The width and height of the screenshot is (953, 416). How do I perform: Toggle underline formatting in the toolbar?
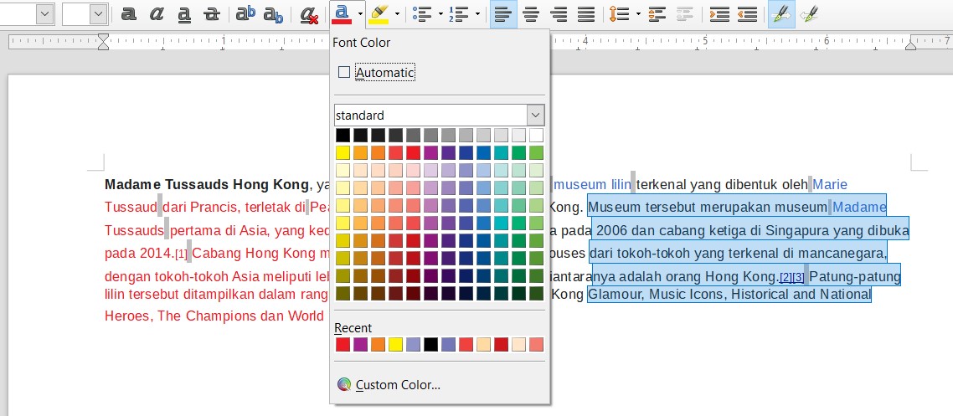(184, 14)
